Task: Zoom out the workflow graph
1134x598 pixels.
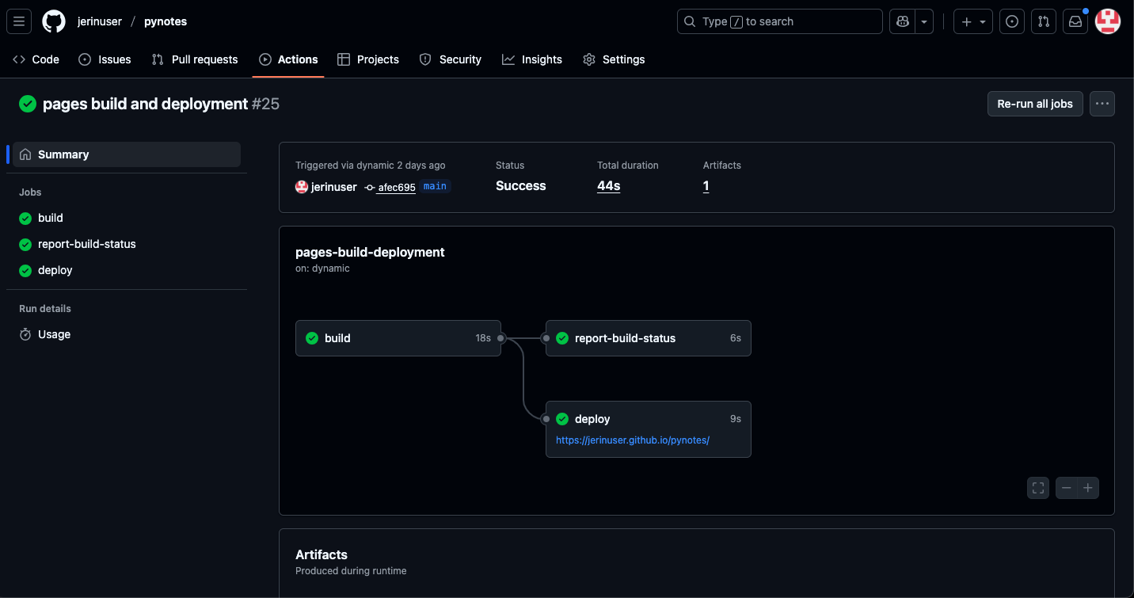Action: [1067, 488]
